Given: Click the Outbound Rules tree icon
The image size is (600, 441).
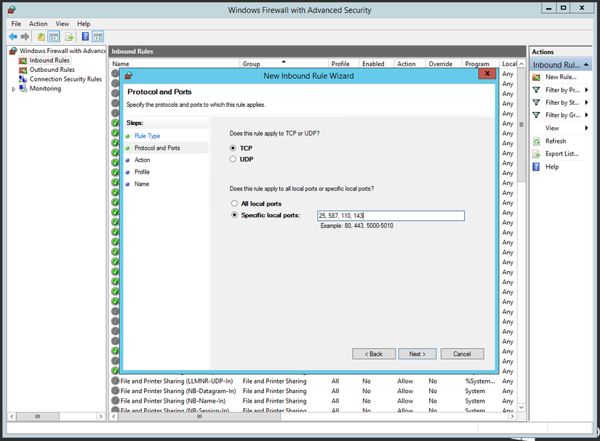Looking at the screenshot, I should (23, 70).
